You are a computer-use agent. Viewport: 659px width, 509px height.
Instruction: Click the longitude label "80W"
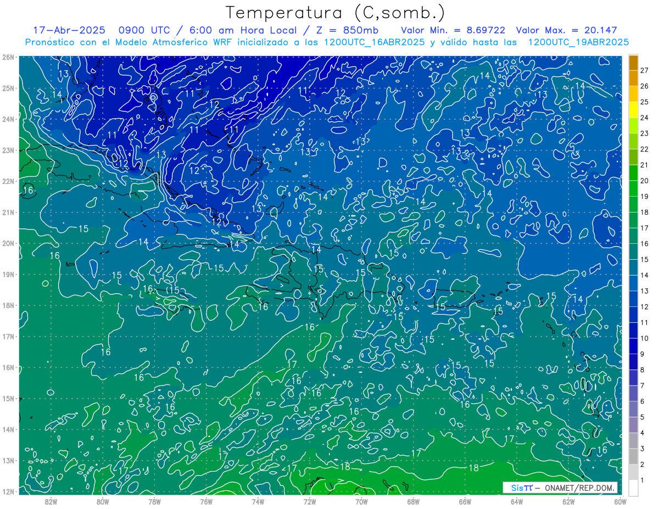pyautogui.click(x=103, y=501)
